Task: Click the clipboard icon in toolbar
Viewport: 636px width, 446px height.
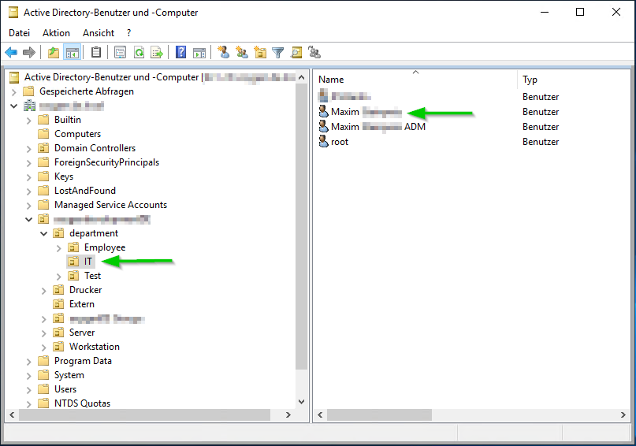Action: click(x=96, y=52)
